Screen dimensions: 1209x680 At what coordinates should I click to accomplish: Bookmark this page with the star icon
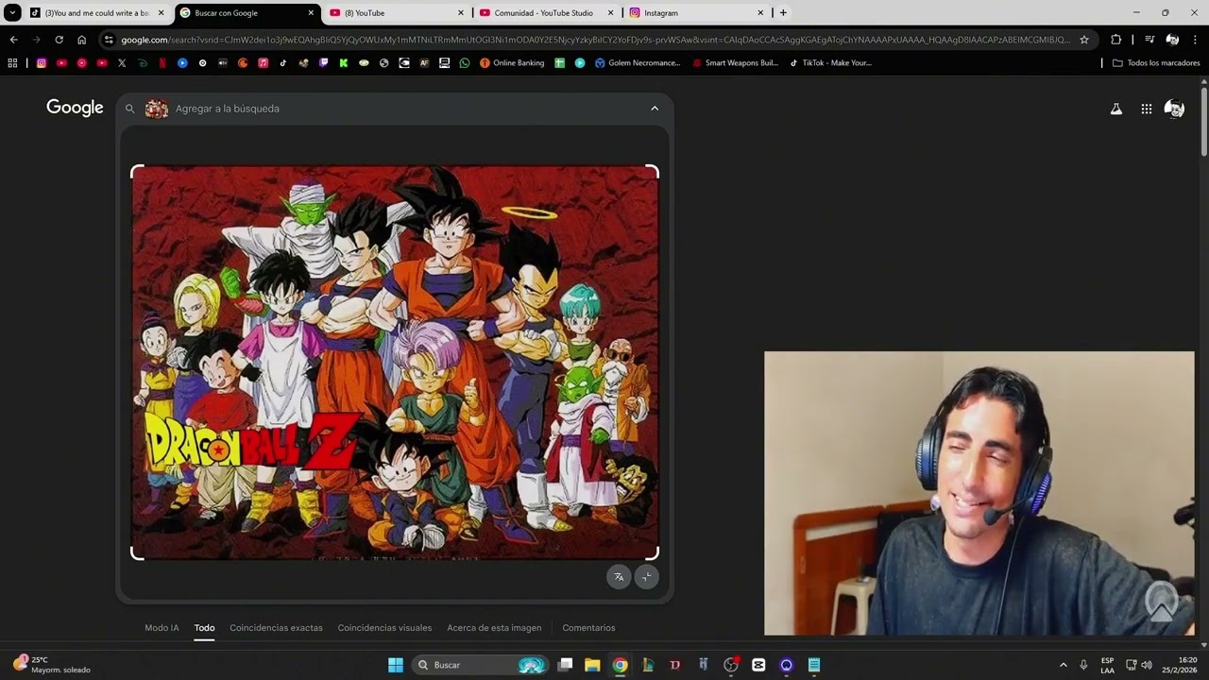1084,40
